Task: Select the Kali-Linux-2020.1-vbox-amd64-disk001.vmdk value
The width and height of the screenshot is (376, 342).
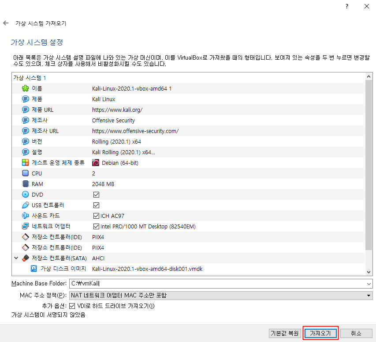Action: tap(147, 269)
